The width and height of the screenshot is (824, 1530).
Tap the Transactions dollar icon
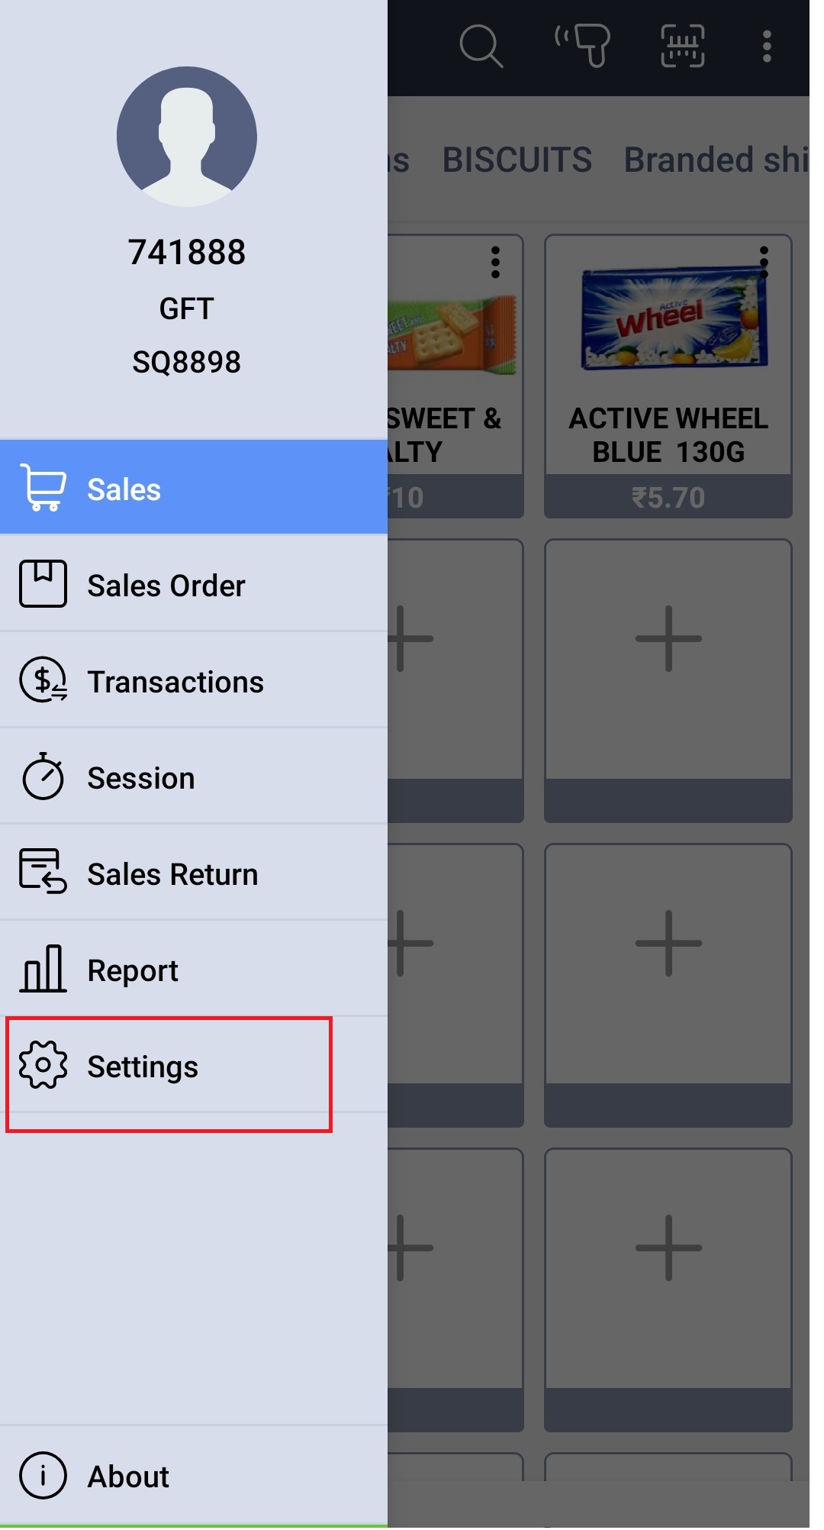pyautogui.click(x=43, y=680)
